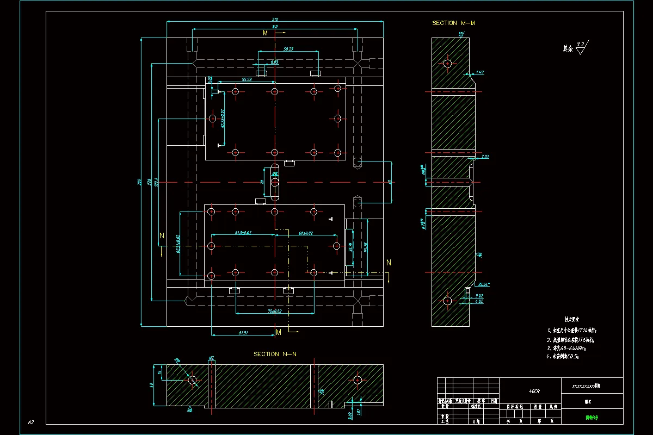
Task: Click the right yellow N section marker
Action: [389, 263]
